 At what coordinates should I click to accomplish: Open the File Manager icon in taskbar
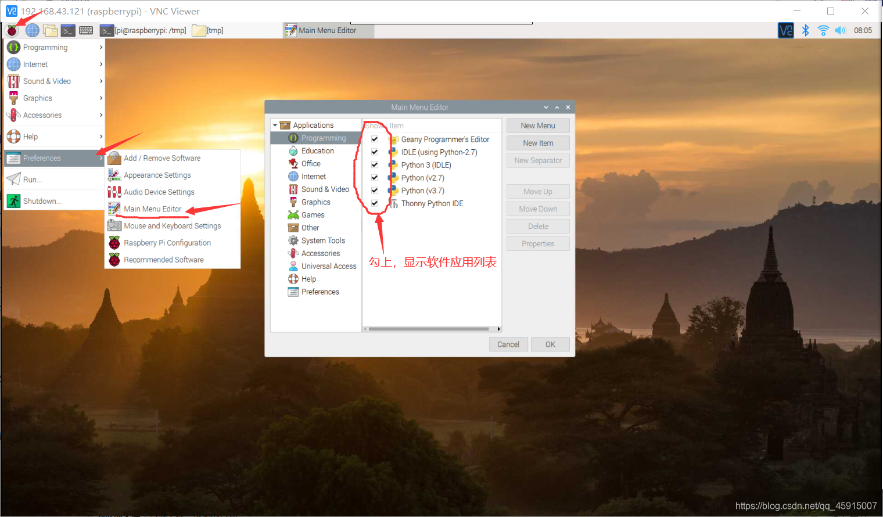pos(51,30)
